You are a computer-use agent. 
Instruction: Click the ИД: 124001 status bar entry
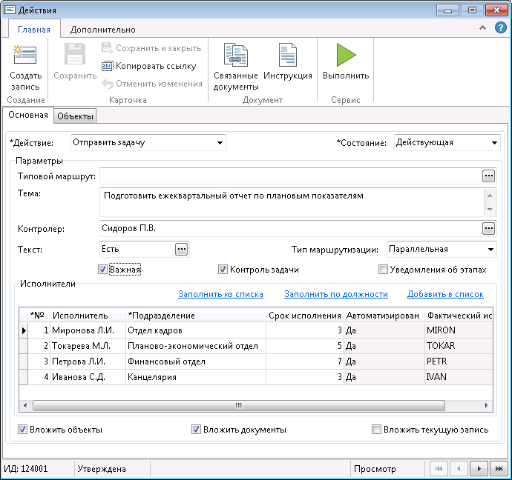(x=26, y=469)
